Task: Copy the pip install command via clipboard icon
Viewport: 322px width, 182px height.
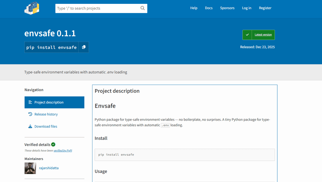Action: 83,47
